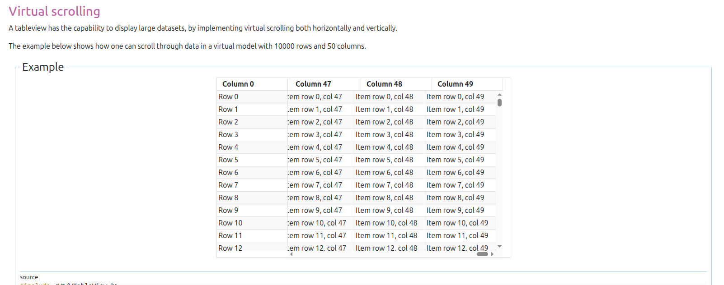Click the vertical scrollbar down arrow
Image resolution: width=724 pixels, height=285 pixels.
(x=499, y=247)
